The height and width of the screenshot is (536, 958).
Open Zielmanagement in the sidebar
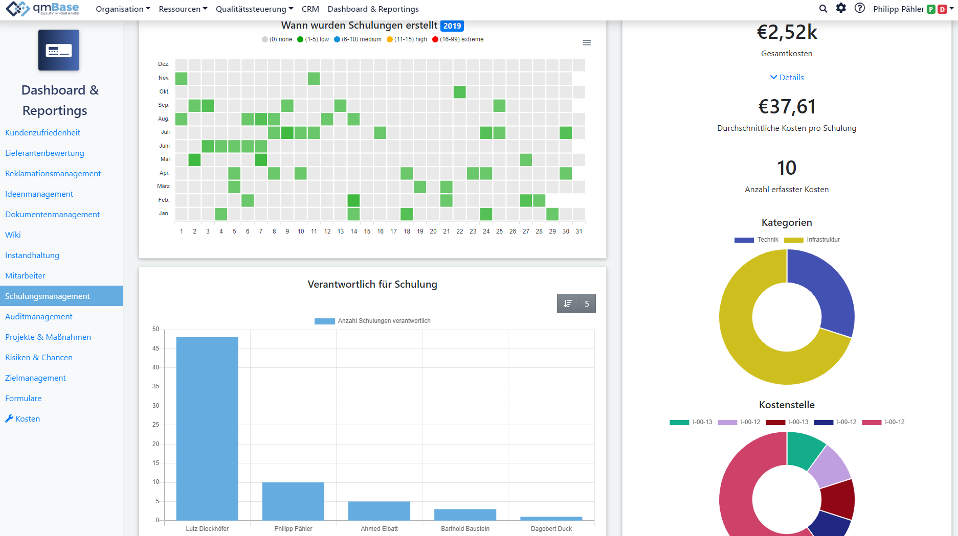pyautogui.click(x=35, y=378)
